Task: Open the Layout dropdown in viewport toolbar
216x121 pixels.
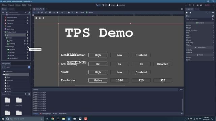Action: click(89, 12)
